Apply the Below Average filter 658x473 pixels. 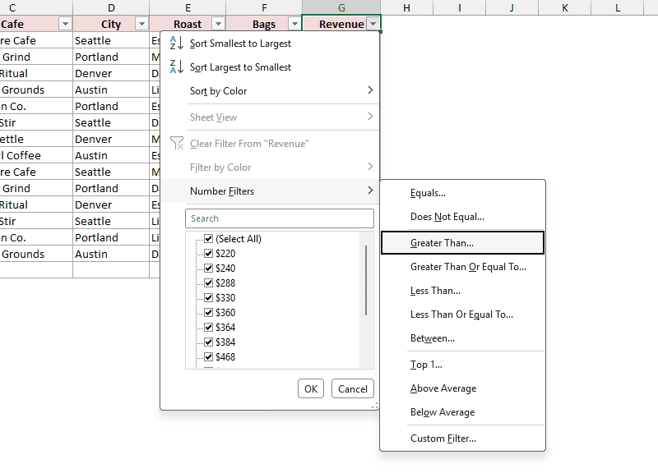click(462, 412)
